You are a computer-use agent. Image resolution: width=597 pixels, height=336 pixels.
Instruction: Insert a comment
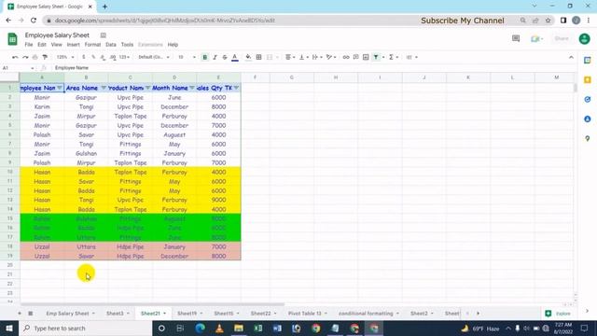pos(355,57)
